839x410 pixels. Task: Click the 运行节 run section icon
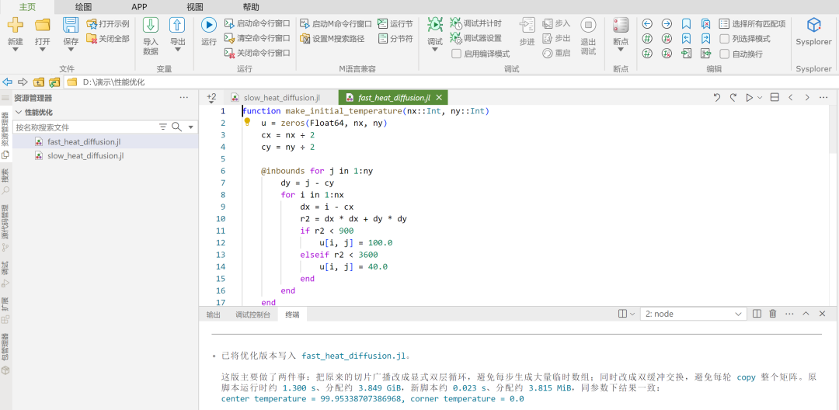point(382,23)
